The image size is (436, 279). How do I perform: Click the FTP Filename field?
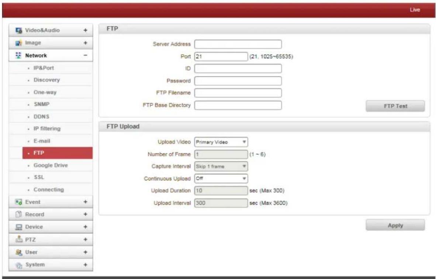pyautogui.click(x=238, y=93)
